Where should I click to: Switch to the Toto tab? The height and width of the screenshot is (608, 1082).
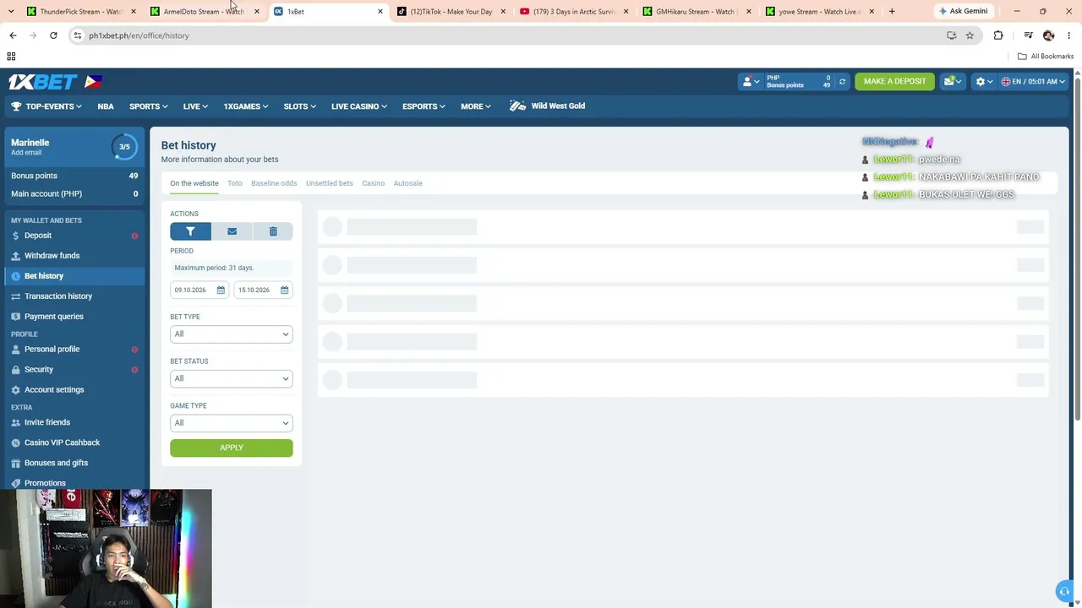pyautogui.click(x=234, y=183)
